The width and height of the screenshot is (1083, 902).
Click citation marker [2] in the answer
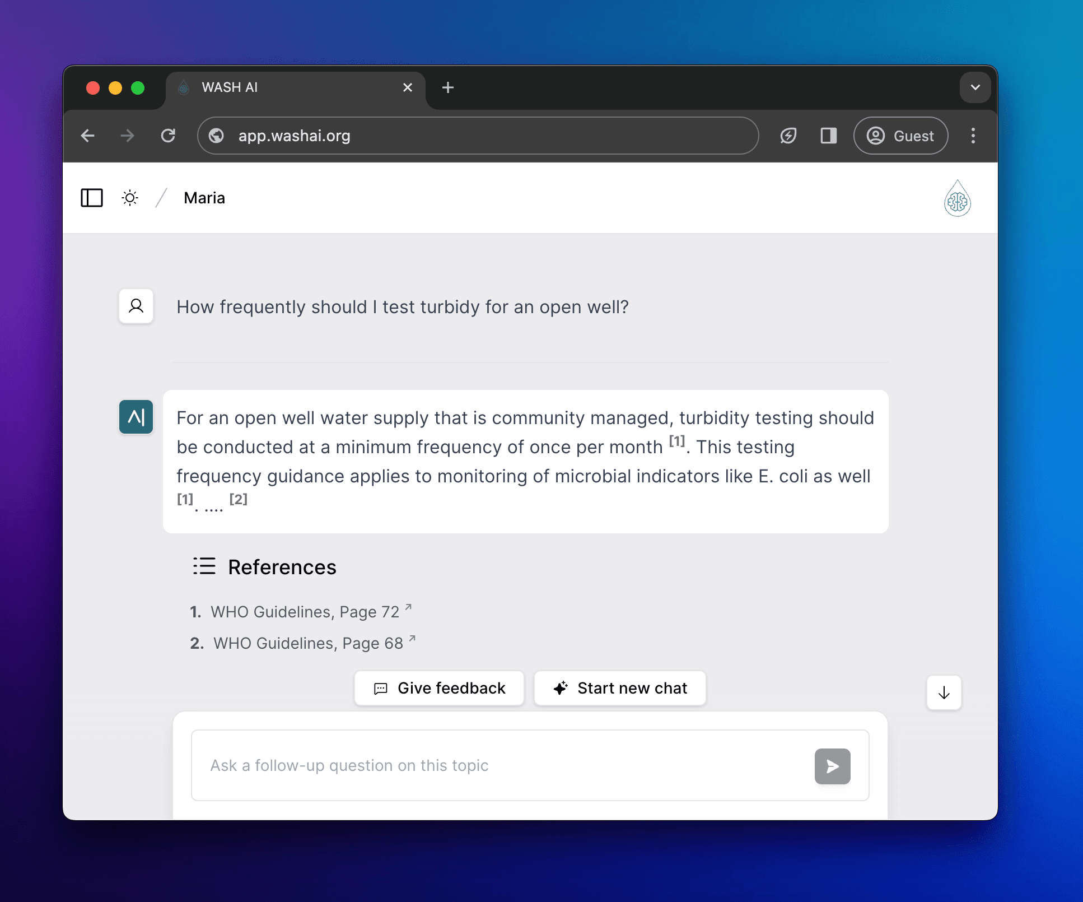(x=239, y=498)
